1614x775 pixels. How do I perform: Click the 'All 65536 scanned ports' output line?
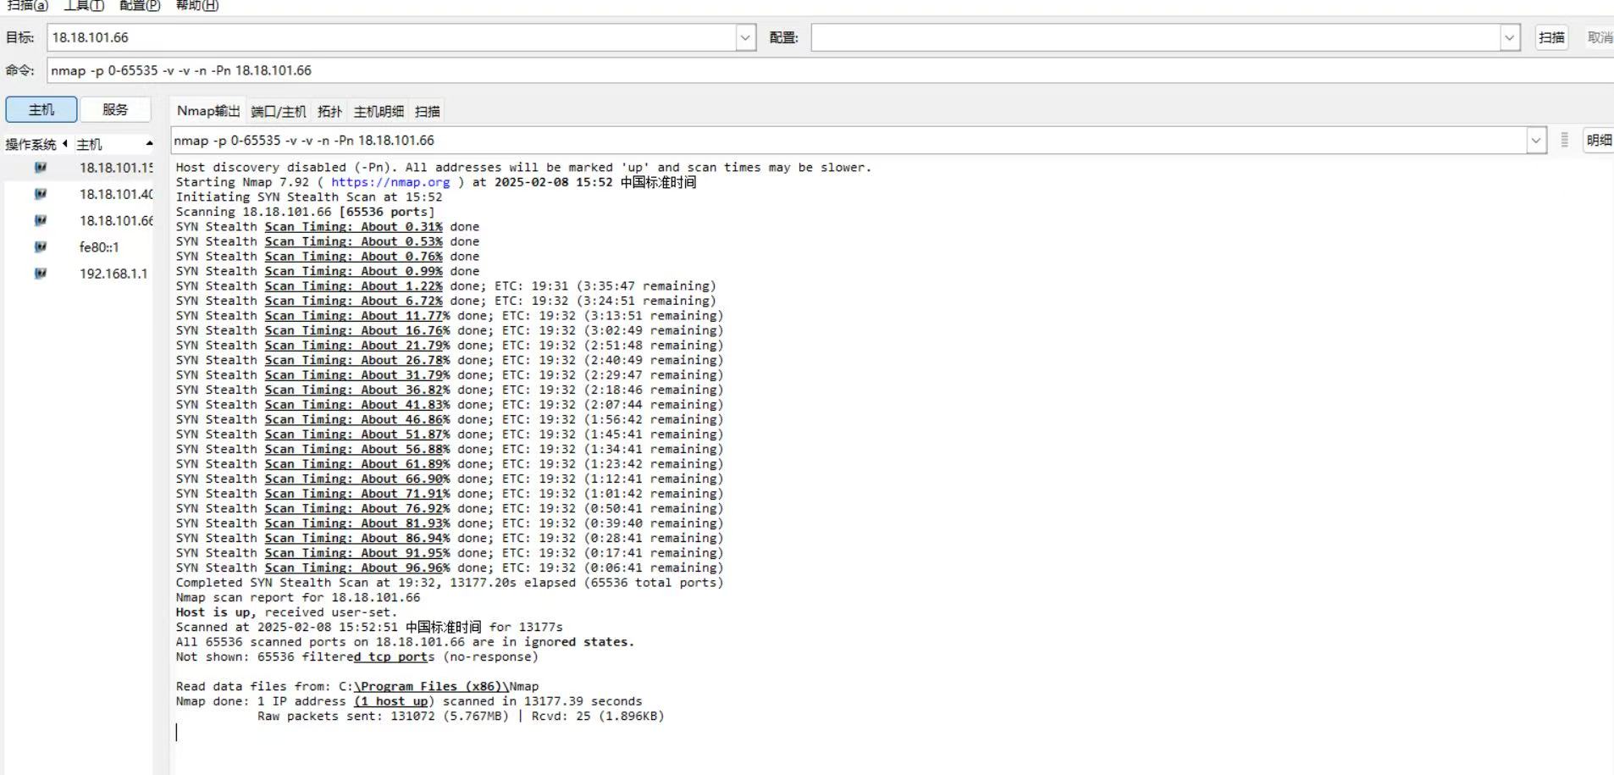pyautogui.click(x=405, y=642)
